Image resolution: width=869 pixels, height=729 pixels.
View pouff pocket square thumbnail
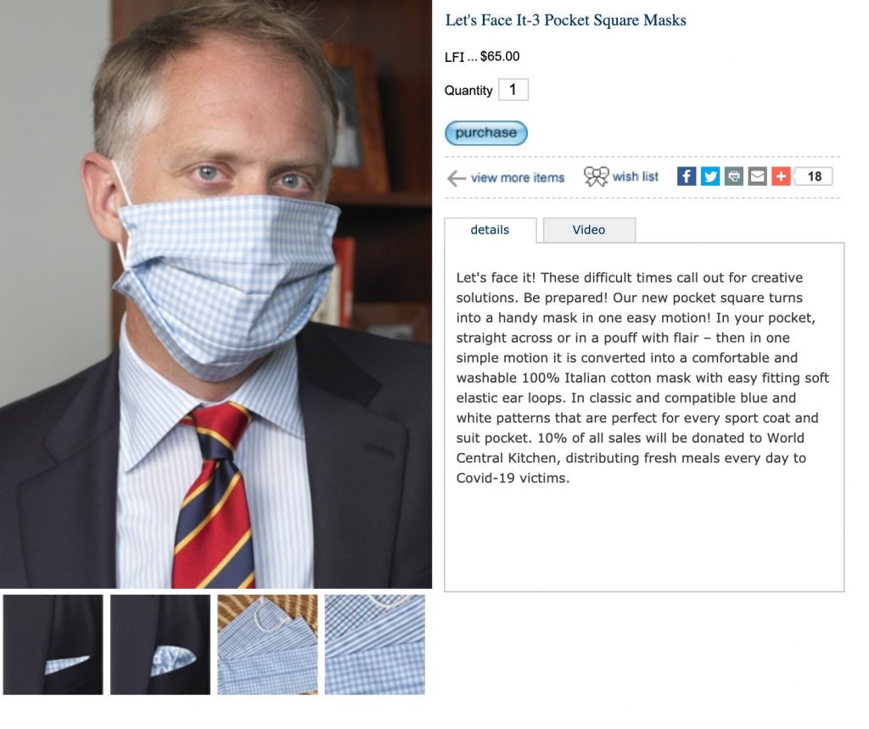[x=160, y=645]
